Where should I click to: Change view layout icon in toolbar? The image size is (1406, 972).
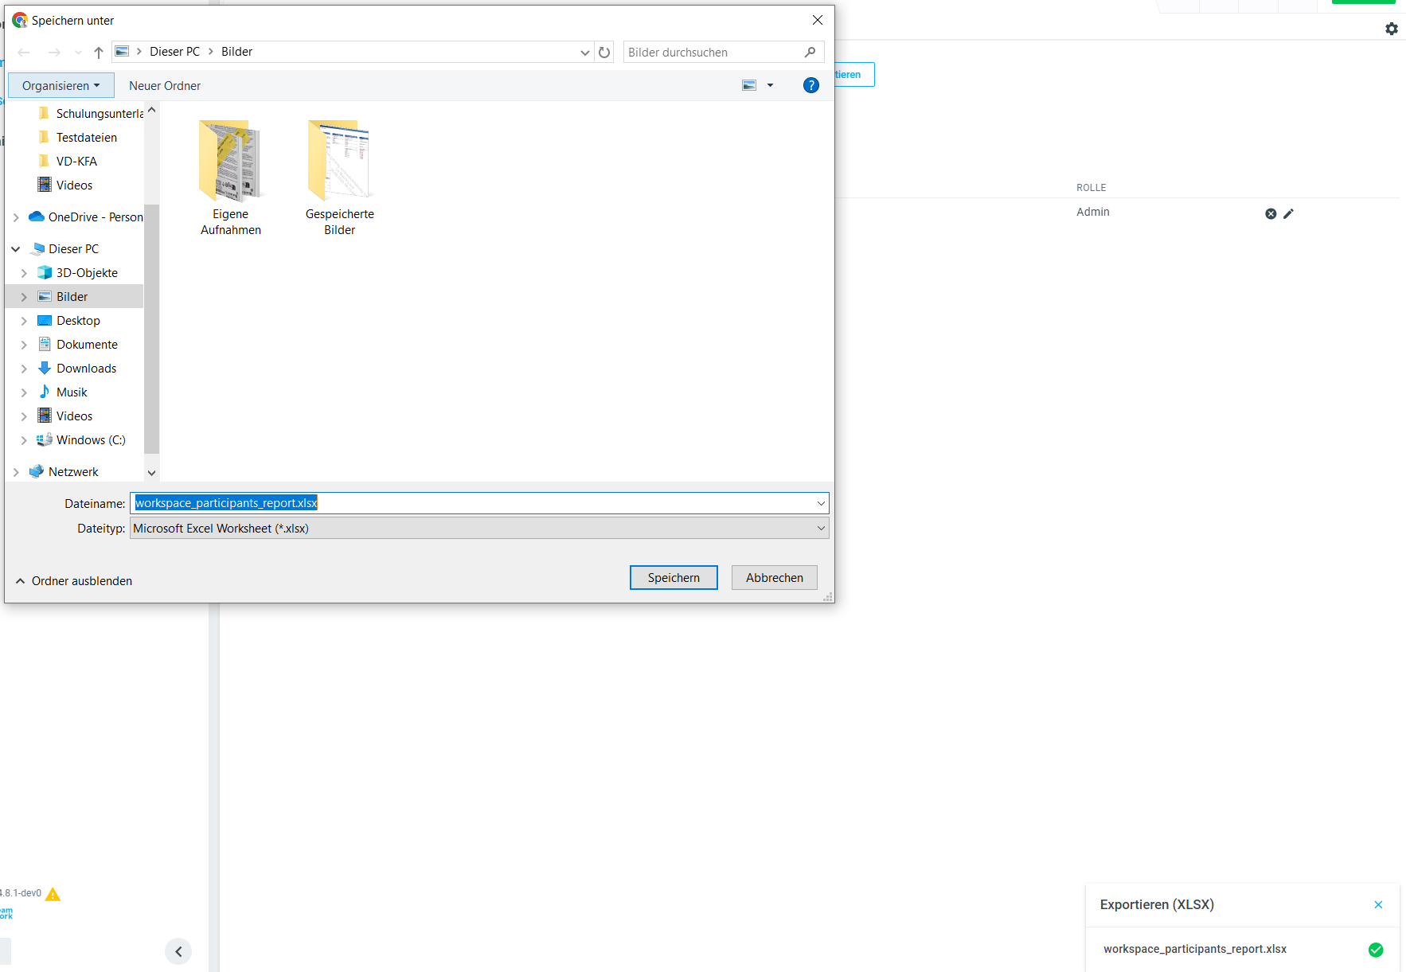coord(749,85)
